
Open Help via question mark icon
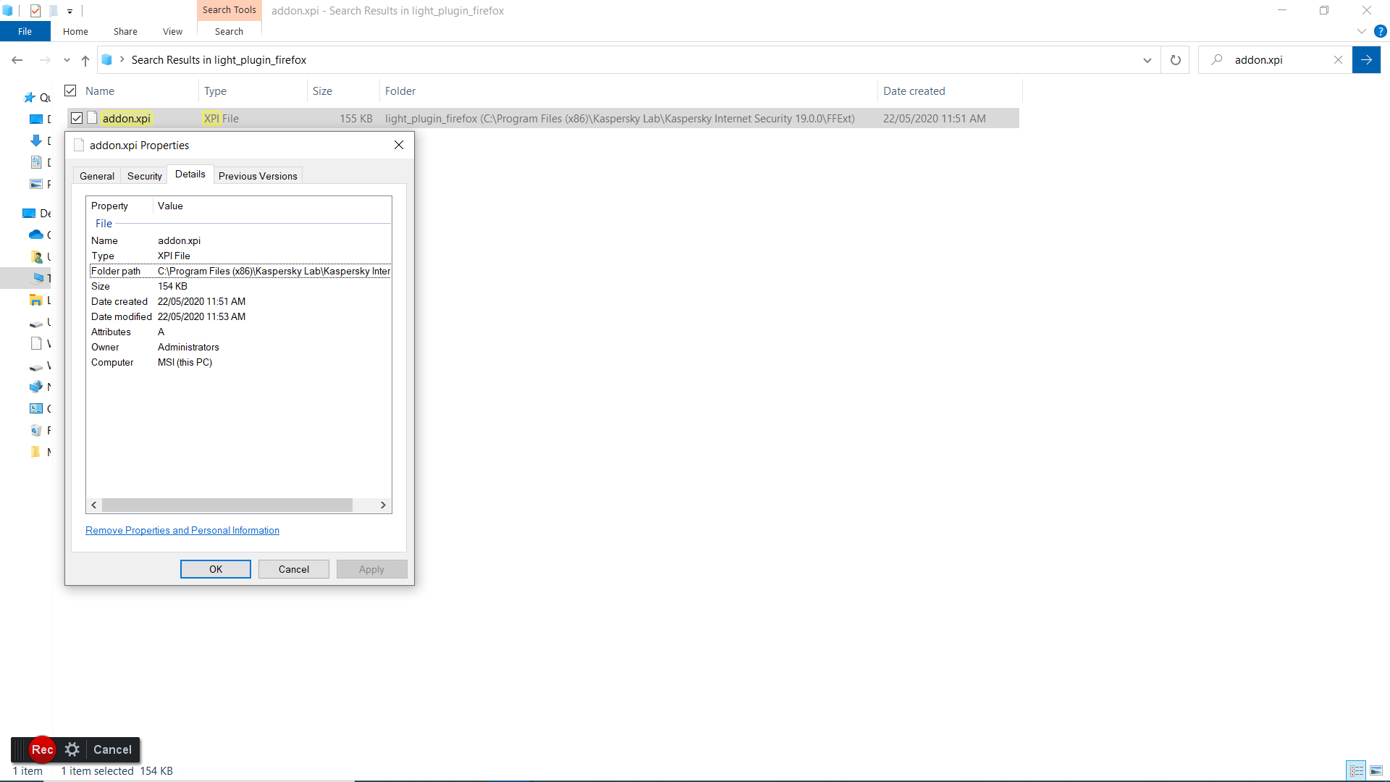[x=1381, y=31]
